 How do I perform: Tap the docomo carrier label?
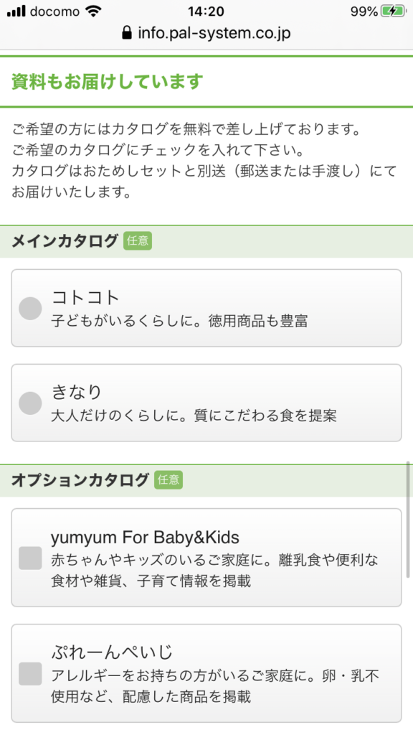click(x=55, y=11)
